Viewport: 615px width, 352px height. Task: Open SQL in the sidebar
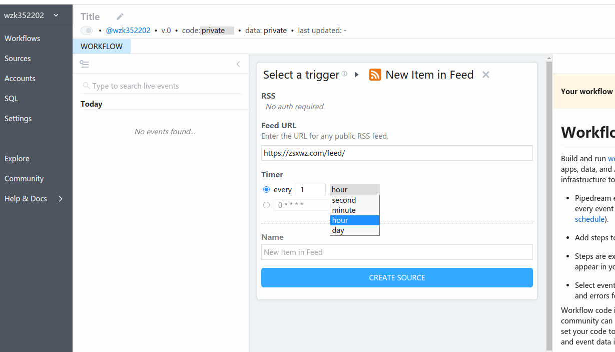[x=11, y=98]
